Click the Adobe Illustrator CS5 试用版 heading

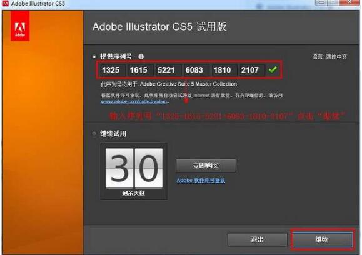(159, 27)
